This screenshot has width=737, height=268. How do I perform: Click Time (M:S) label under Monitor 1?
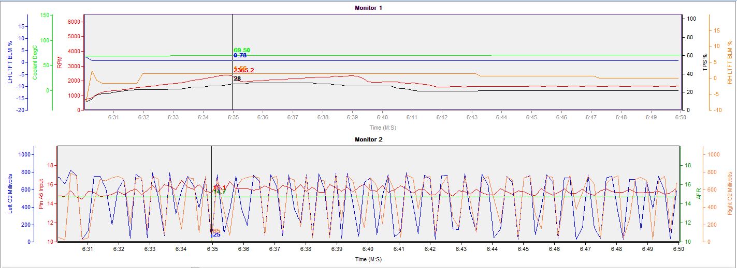pos(383,128)
